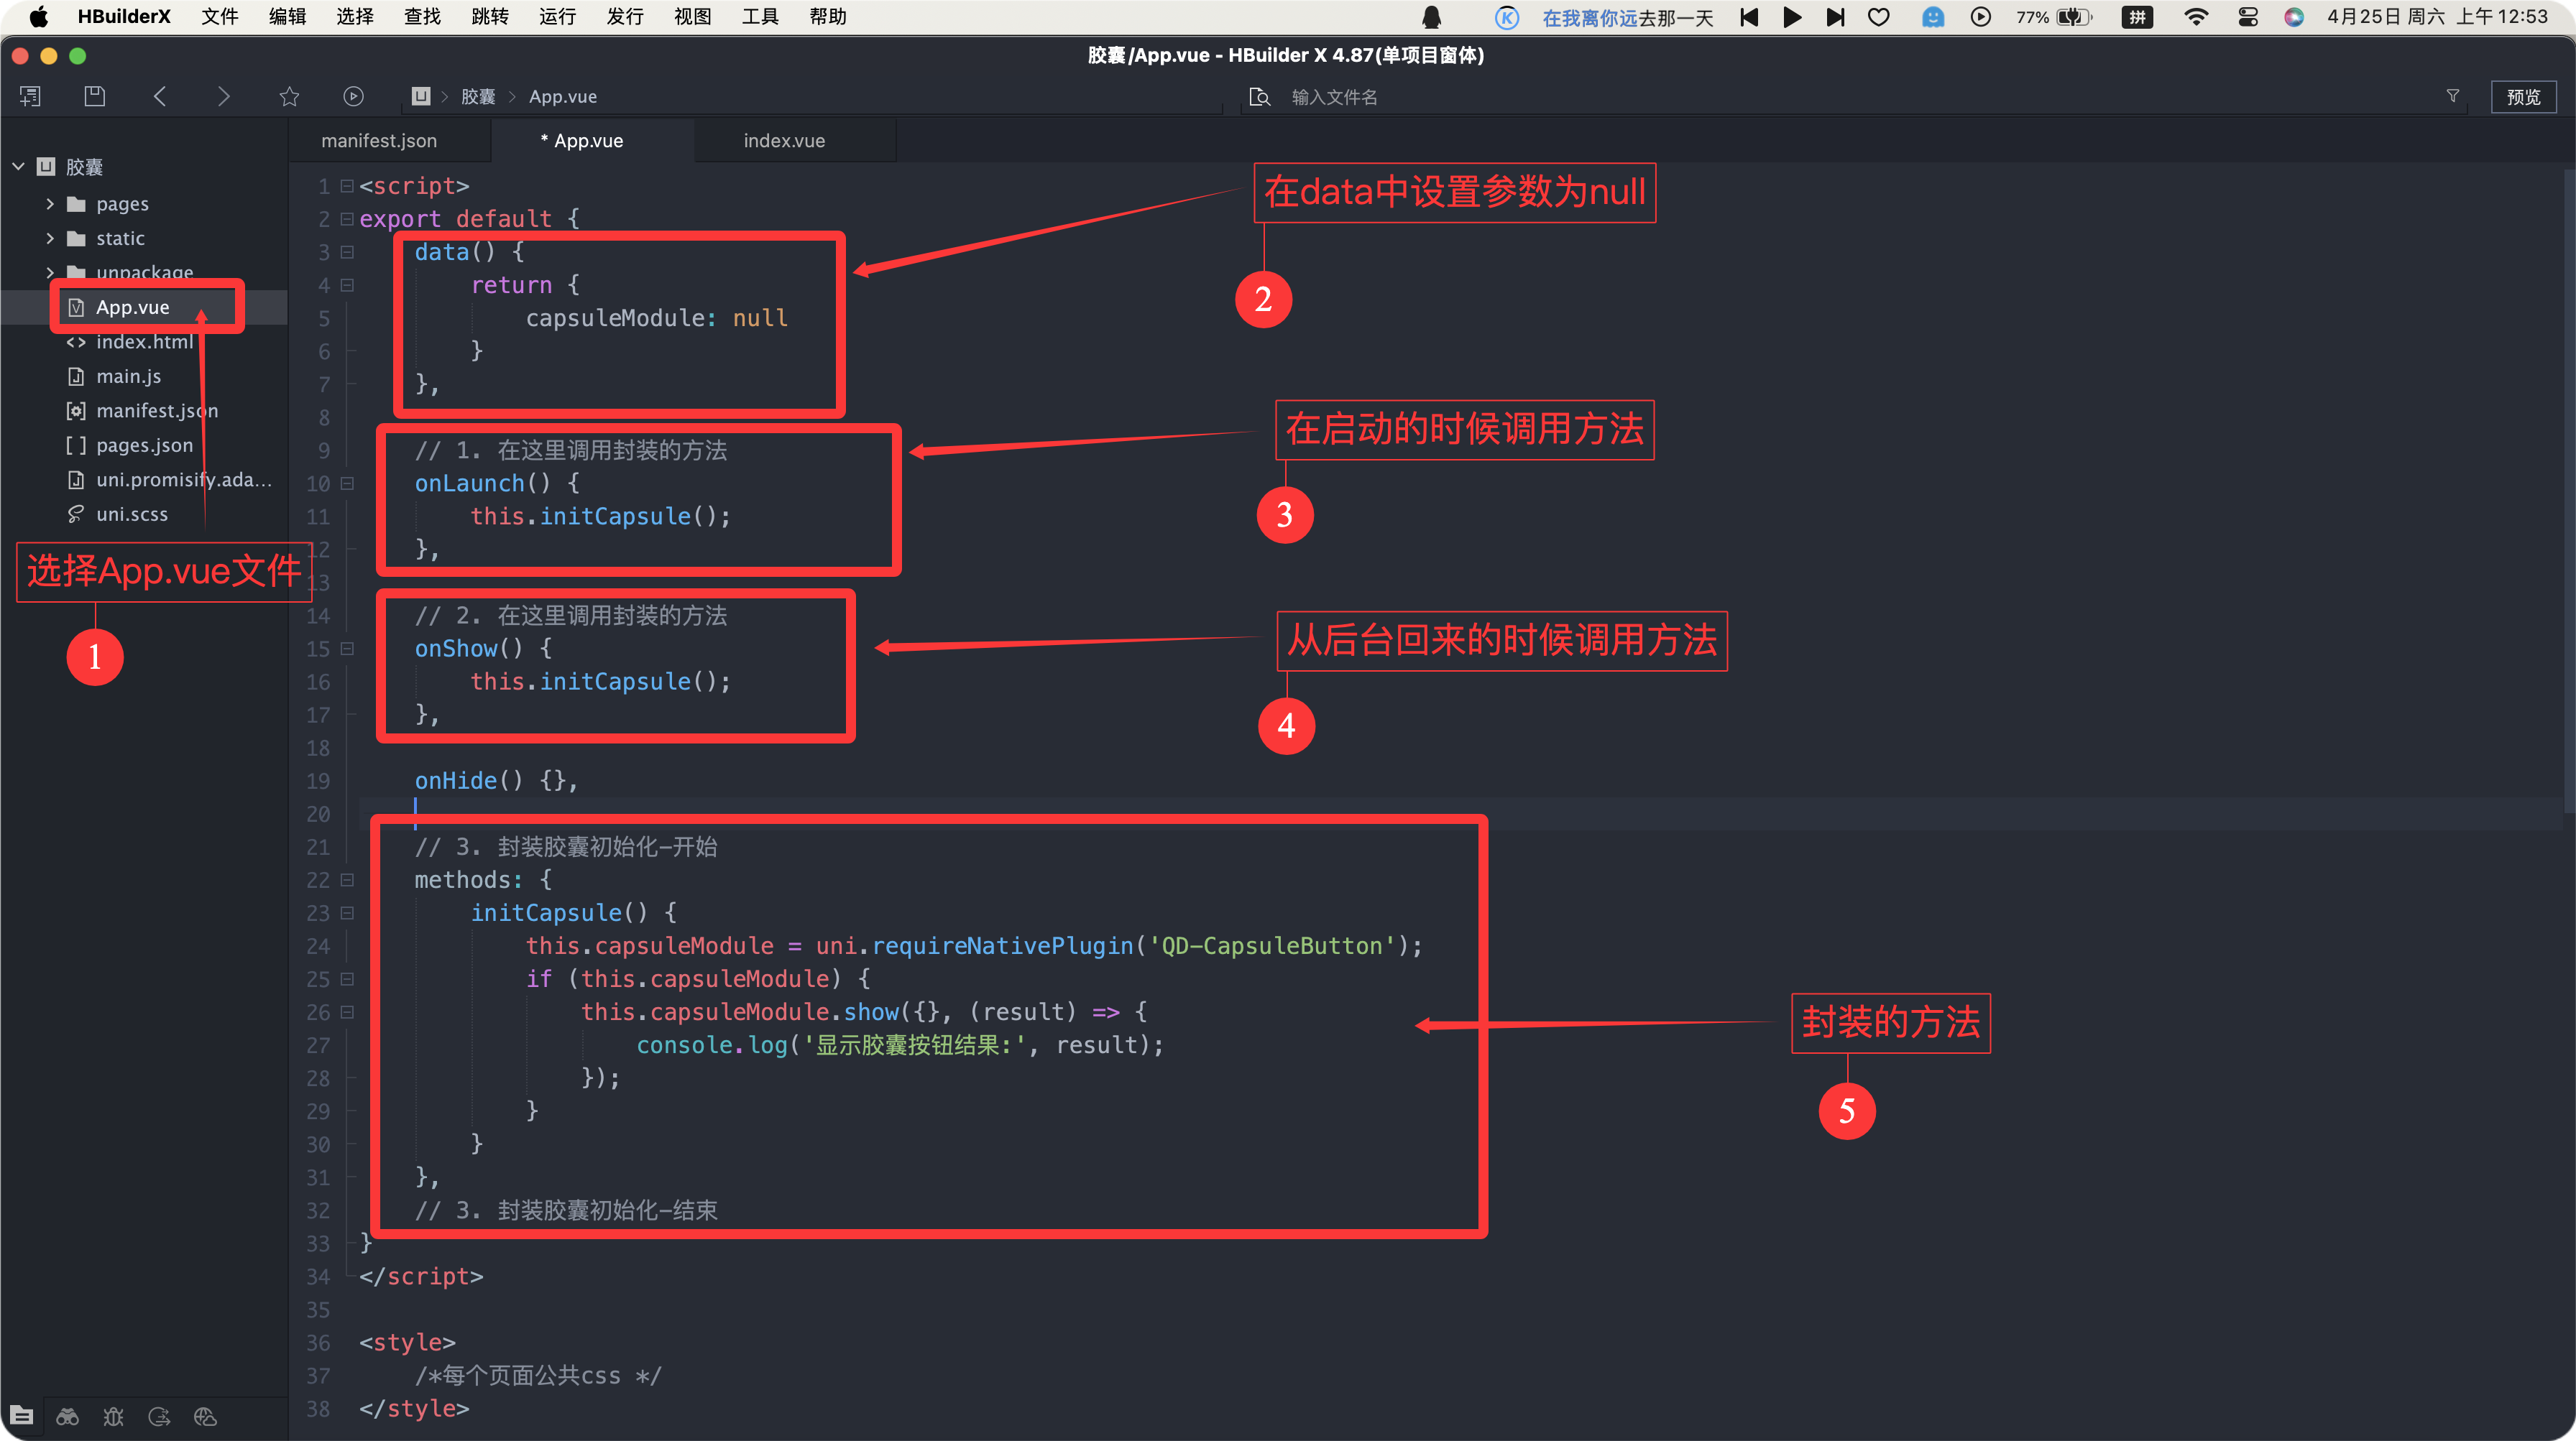Open the 文件 menu

[220, 17]
